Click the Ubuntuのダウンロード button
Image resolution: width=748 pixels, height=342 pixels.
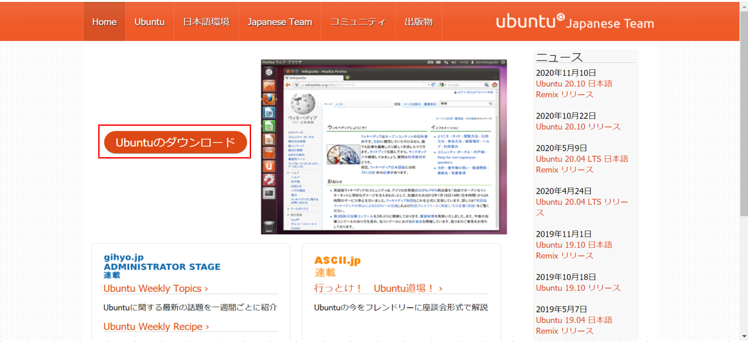click(175, 142)
